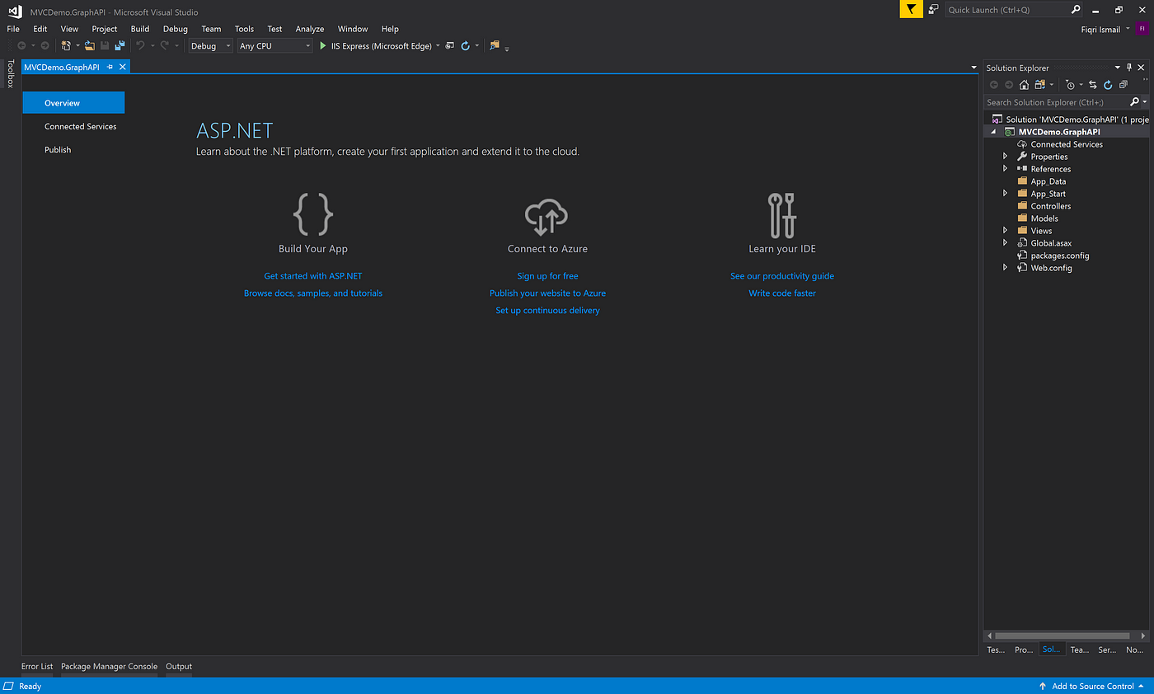Open the Fiqri Ismail account dropdown
The height and width of the screenshot is (694, 1154).
coord(1128,30)
